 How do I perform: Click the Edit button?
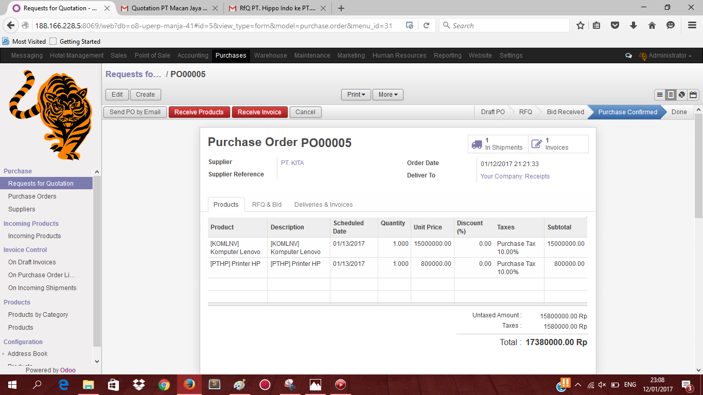coord(117,95)
